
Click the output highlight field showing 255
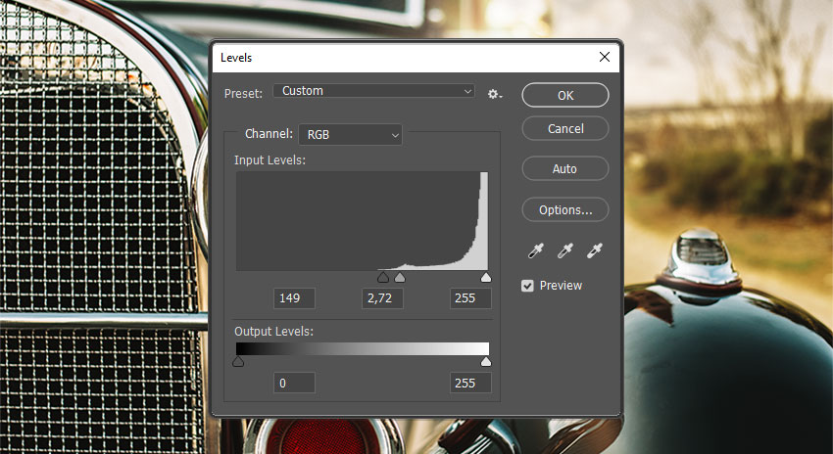pyautogui.click(x=470, y=383)
